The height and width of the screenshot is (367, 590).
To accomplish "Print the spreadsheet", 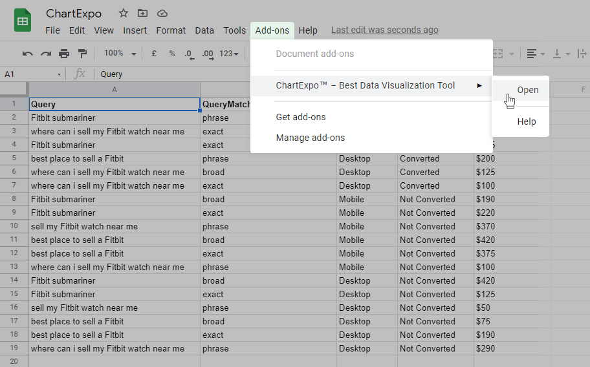I will 64,54.
